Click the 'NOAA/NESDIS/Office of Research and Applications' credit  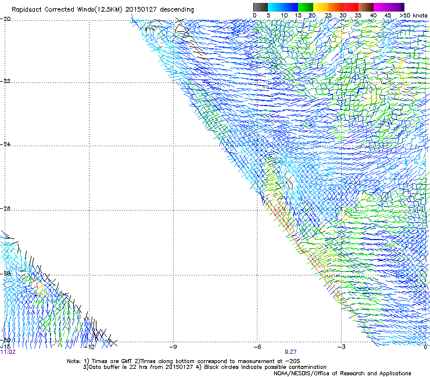pos(342,373)
